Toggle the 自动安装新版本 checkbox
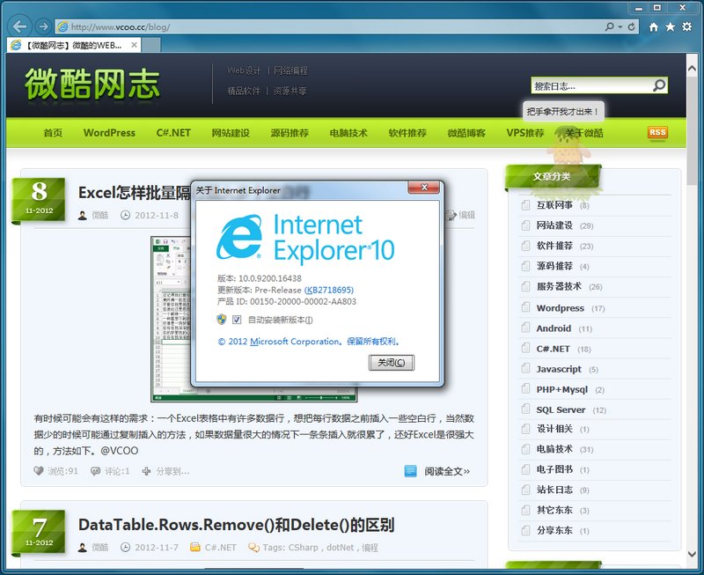The image size is (704, 575). pos(237,320)
